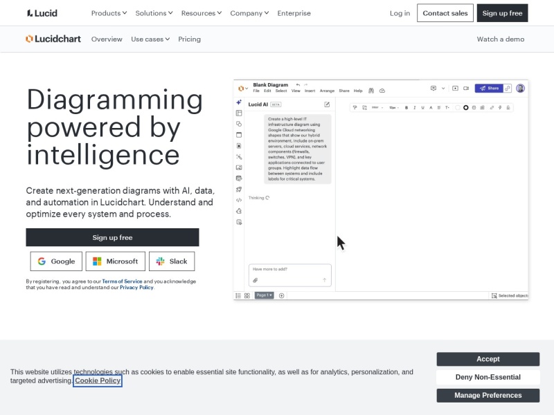Screen dimensions: 554x415
Task: Click the black line color circle in demo
Action: click(465, 108)
